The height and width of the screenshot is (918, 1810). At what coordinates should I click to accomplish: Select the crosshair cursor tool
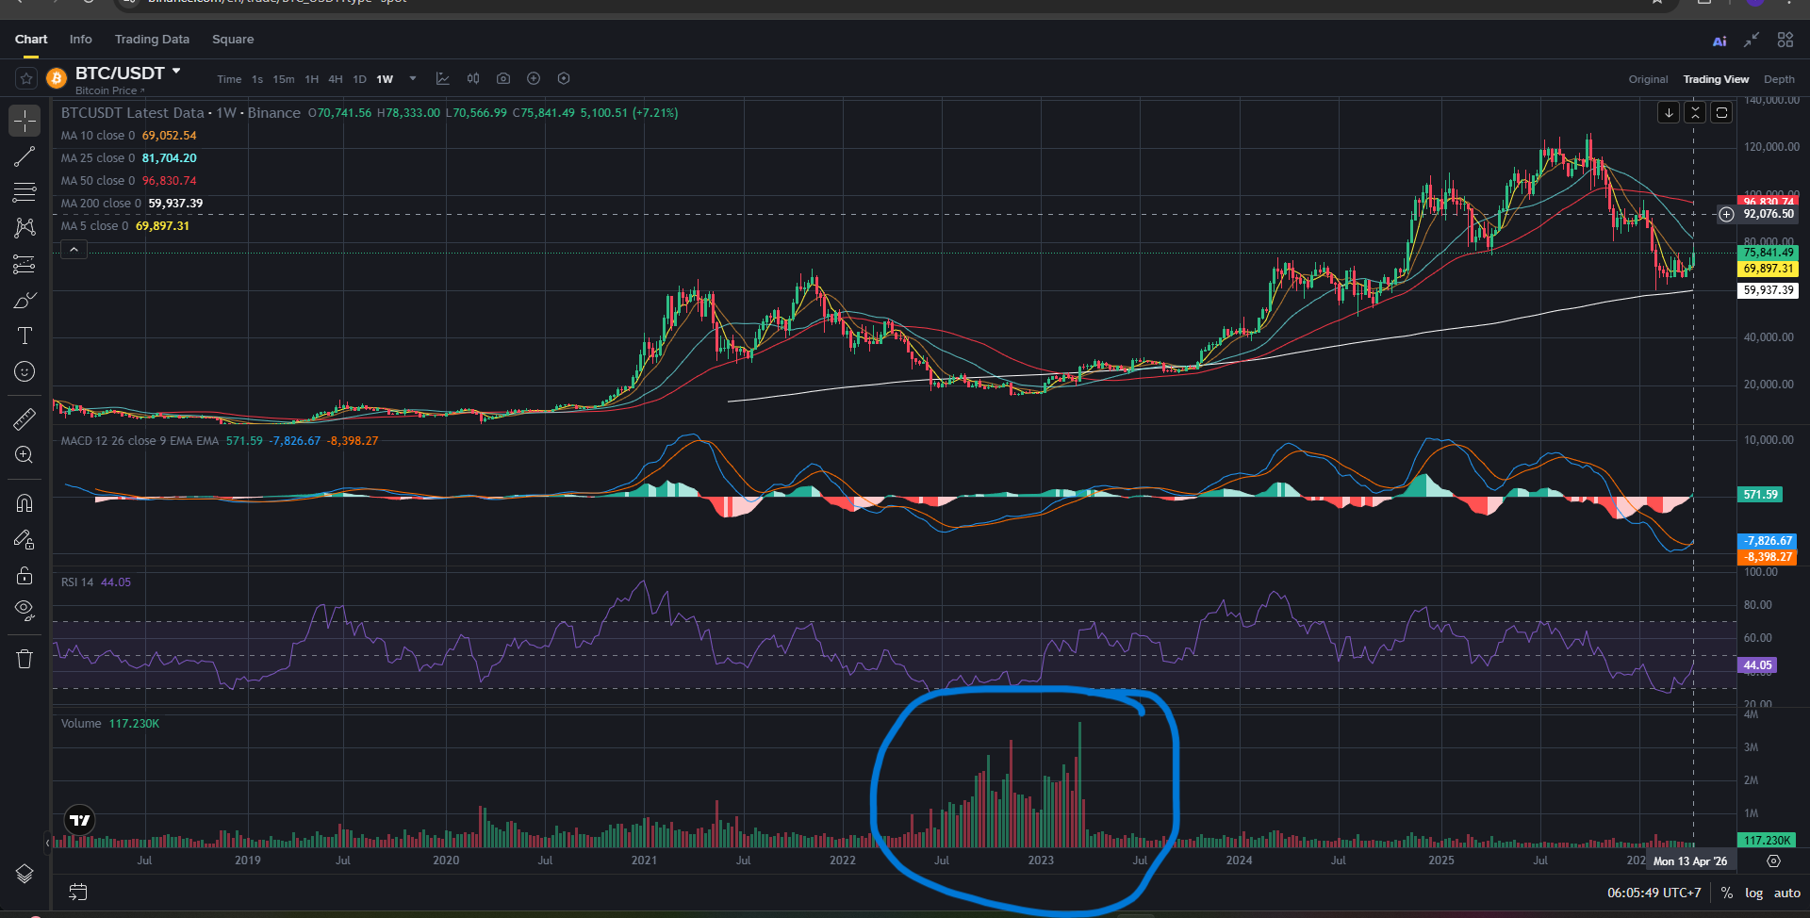click(x=25, y=121)
